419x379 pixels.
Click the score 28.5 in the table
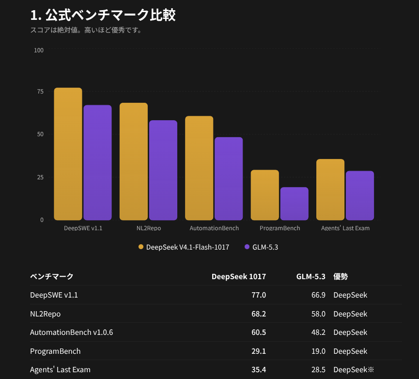click(319, 369)
